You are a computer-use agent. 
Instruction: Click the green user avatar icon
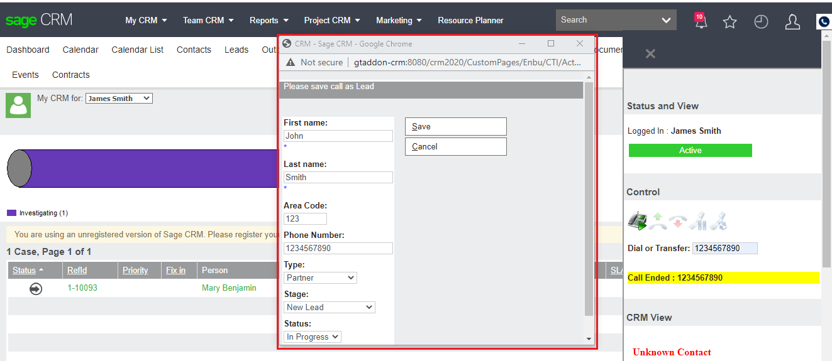[18, 105]
